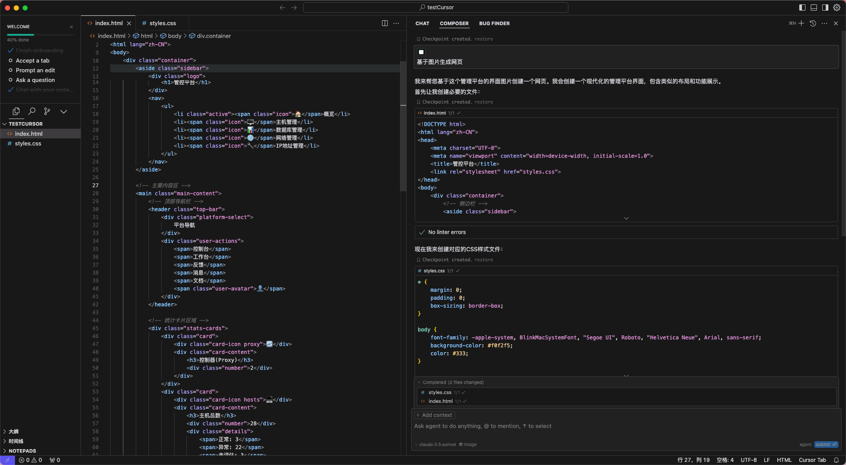The height and width of the screenshot is (465, 846).
Task: Toggle the agent mode label
Action: (805, 444)
